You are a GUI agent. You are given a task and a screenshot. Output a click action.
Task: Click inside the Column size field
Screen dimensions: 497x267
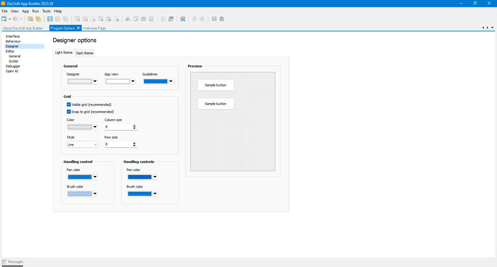118,127
